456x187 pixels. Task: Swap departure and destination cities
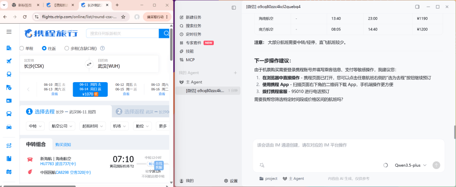89,64
